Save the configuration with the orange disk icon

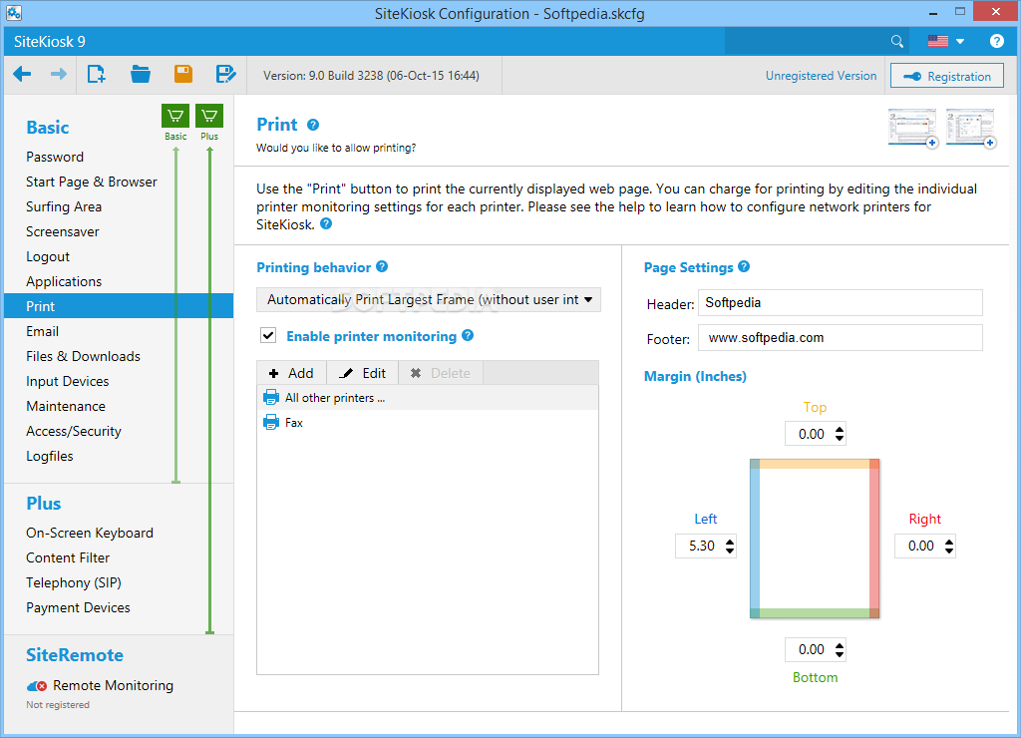[183, 74]
